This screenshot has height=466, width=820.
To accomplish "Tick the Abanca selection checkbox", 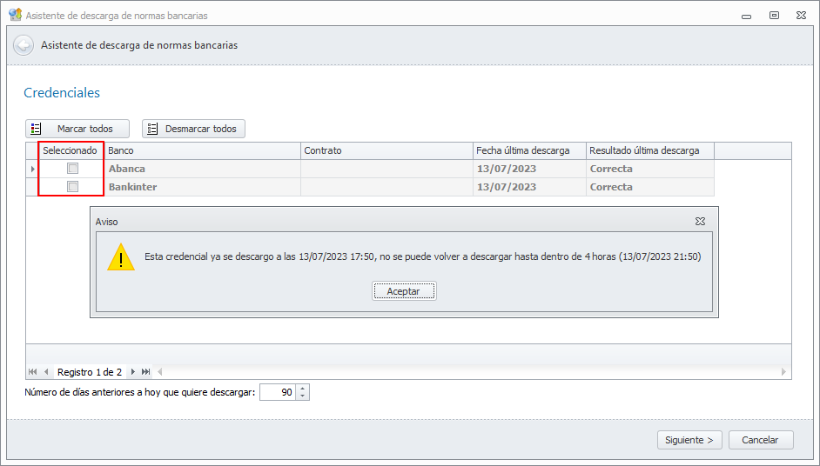I will point(73,169).
